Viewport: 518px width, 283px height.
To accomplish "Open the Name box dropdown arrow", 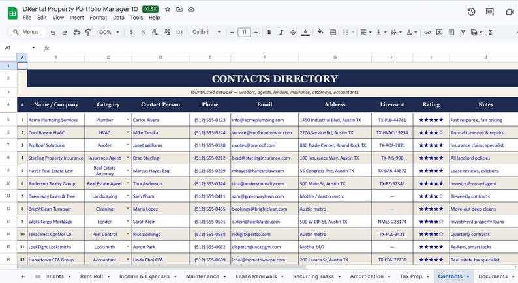I will (33, 48).
